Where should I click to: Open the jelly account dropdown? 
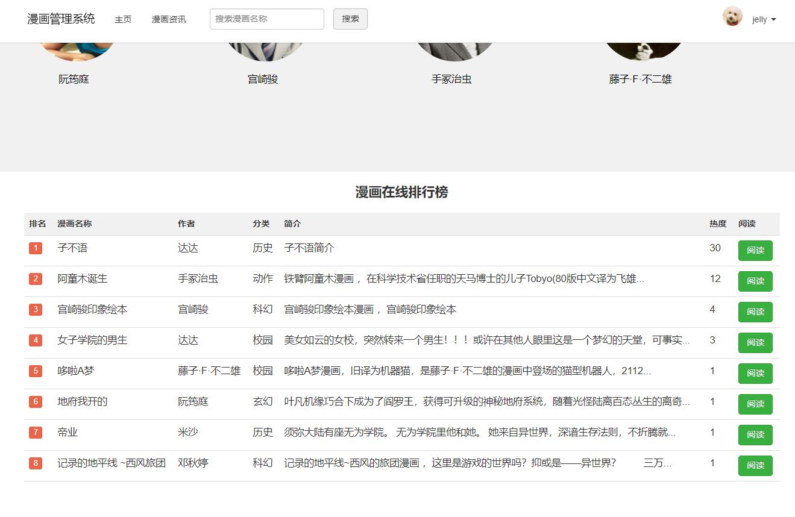tap(763, 19)
